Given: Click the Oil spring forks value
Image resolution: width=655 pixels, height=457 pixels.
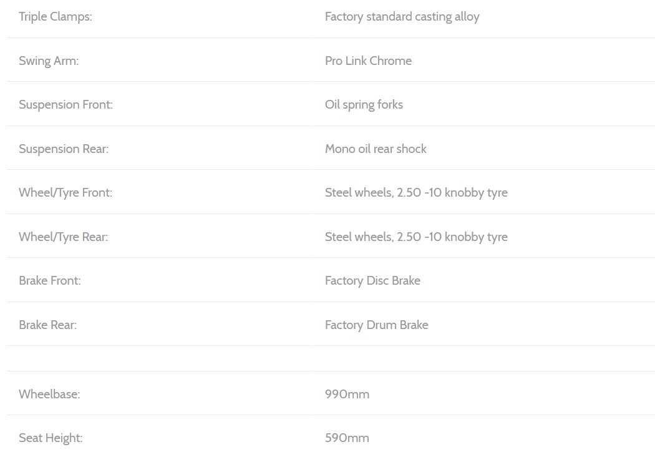Looking at the screenshot, I should pyautogui.click(x=364, y=104).
